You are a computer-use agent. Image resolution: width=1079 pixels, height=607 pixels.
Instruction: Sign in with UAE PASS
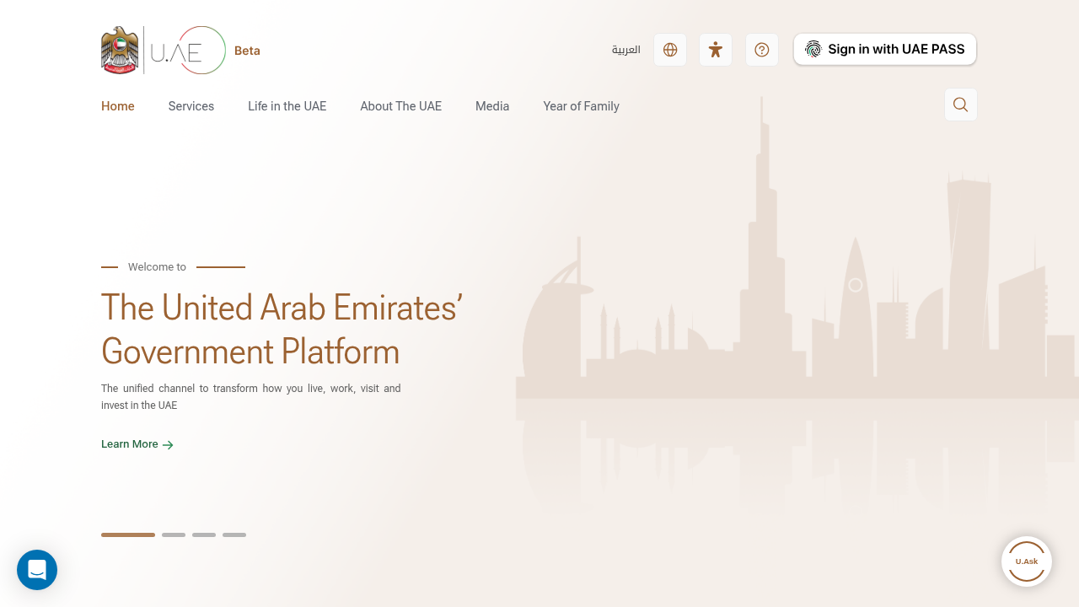coord(885,49)
